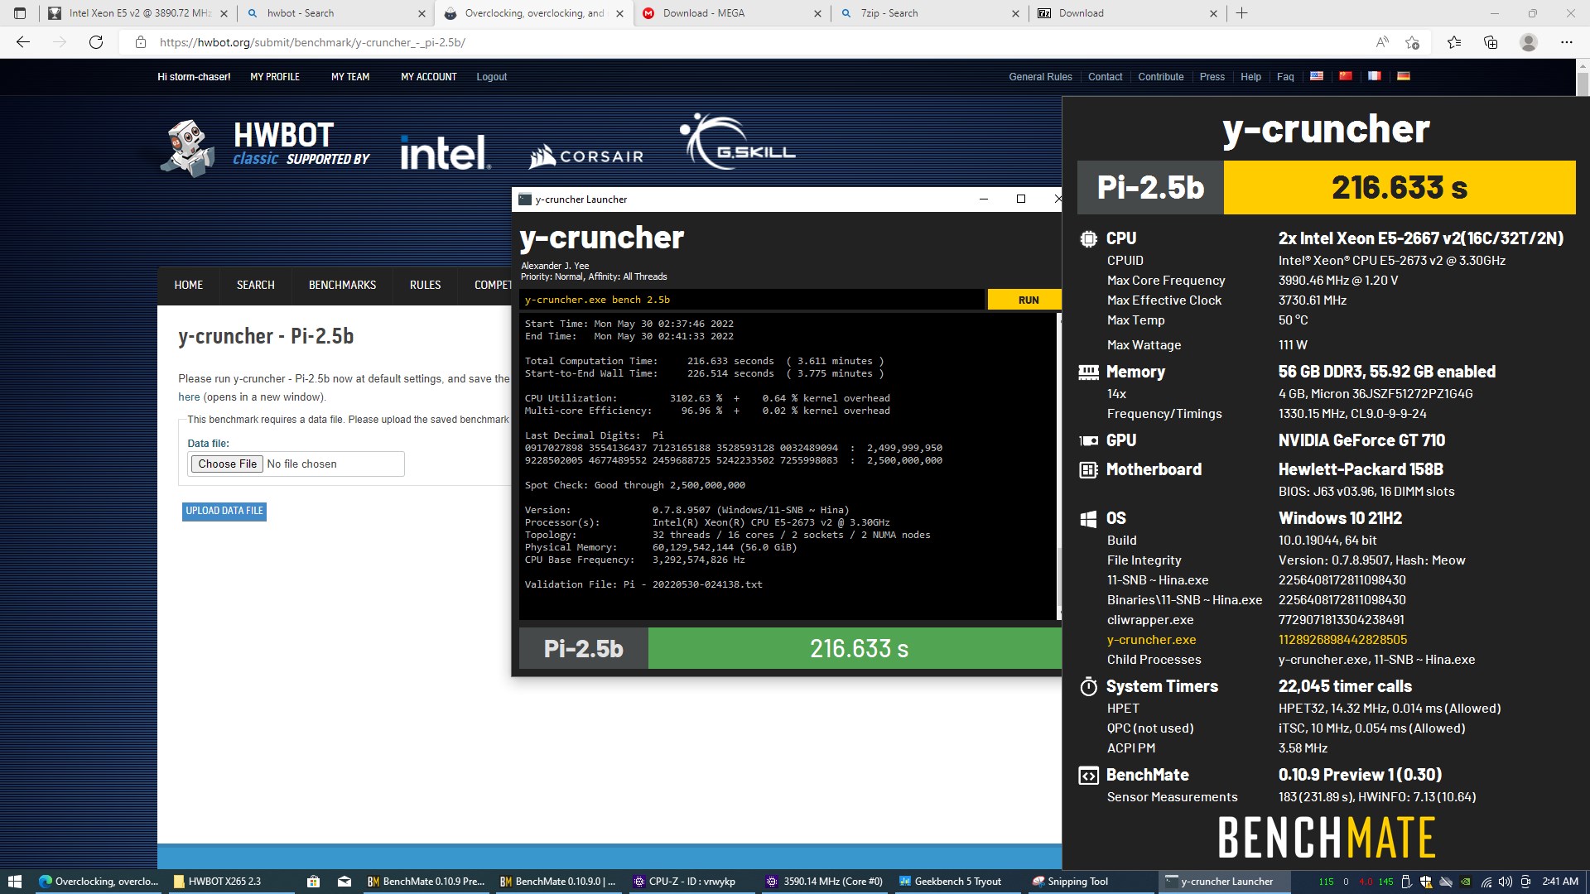Open the Collections icon
Viewport: 1590px width, 894px height.
[x=1491, y=42]
